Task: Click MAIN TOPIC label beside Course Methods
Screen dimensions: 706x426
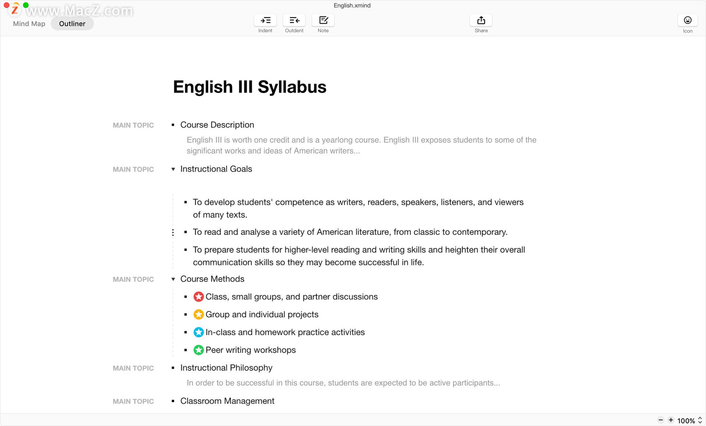Action: pyautogui.click(x=133, y=279)
